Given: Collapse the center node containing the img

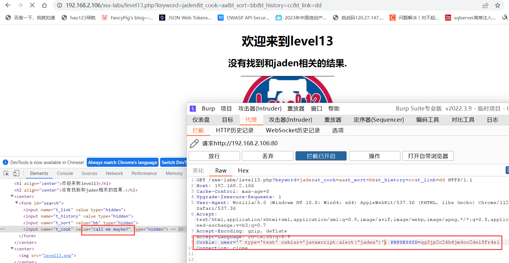Looking at the screenshot, I should [x=12, y=249].
